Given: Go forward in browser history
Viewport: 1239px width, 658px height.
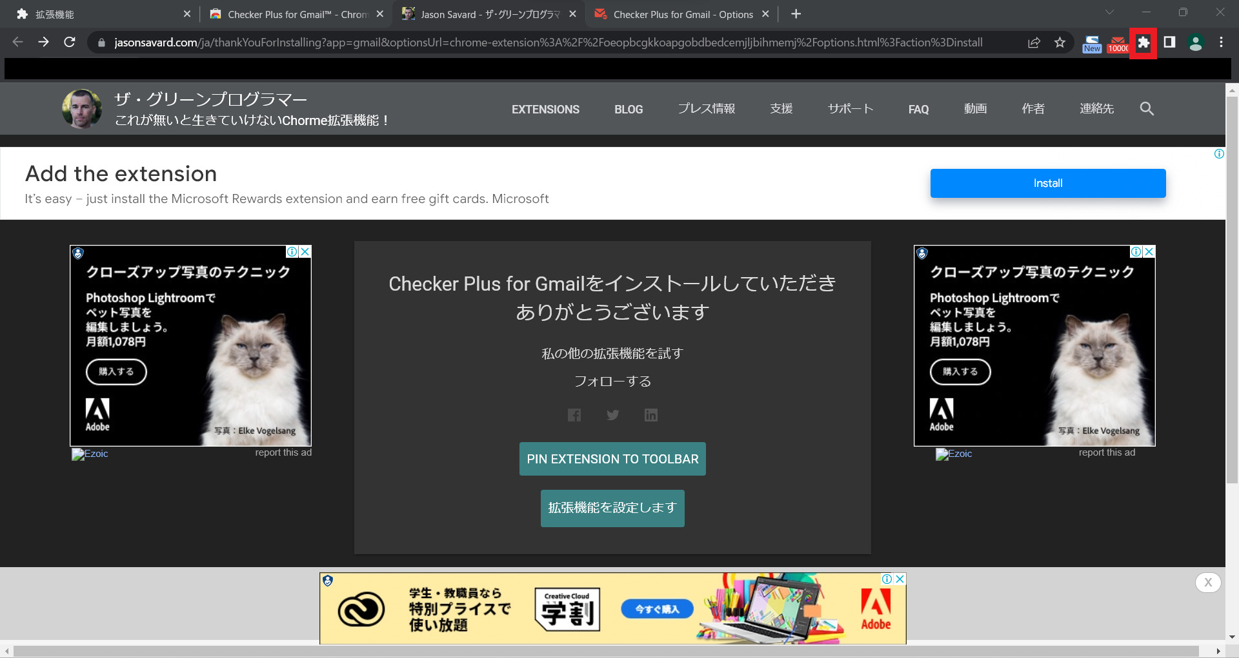Looking at the screenshot, I should [x=43, y=43].
